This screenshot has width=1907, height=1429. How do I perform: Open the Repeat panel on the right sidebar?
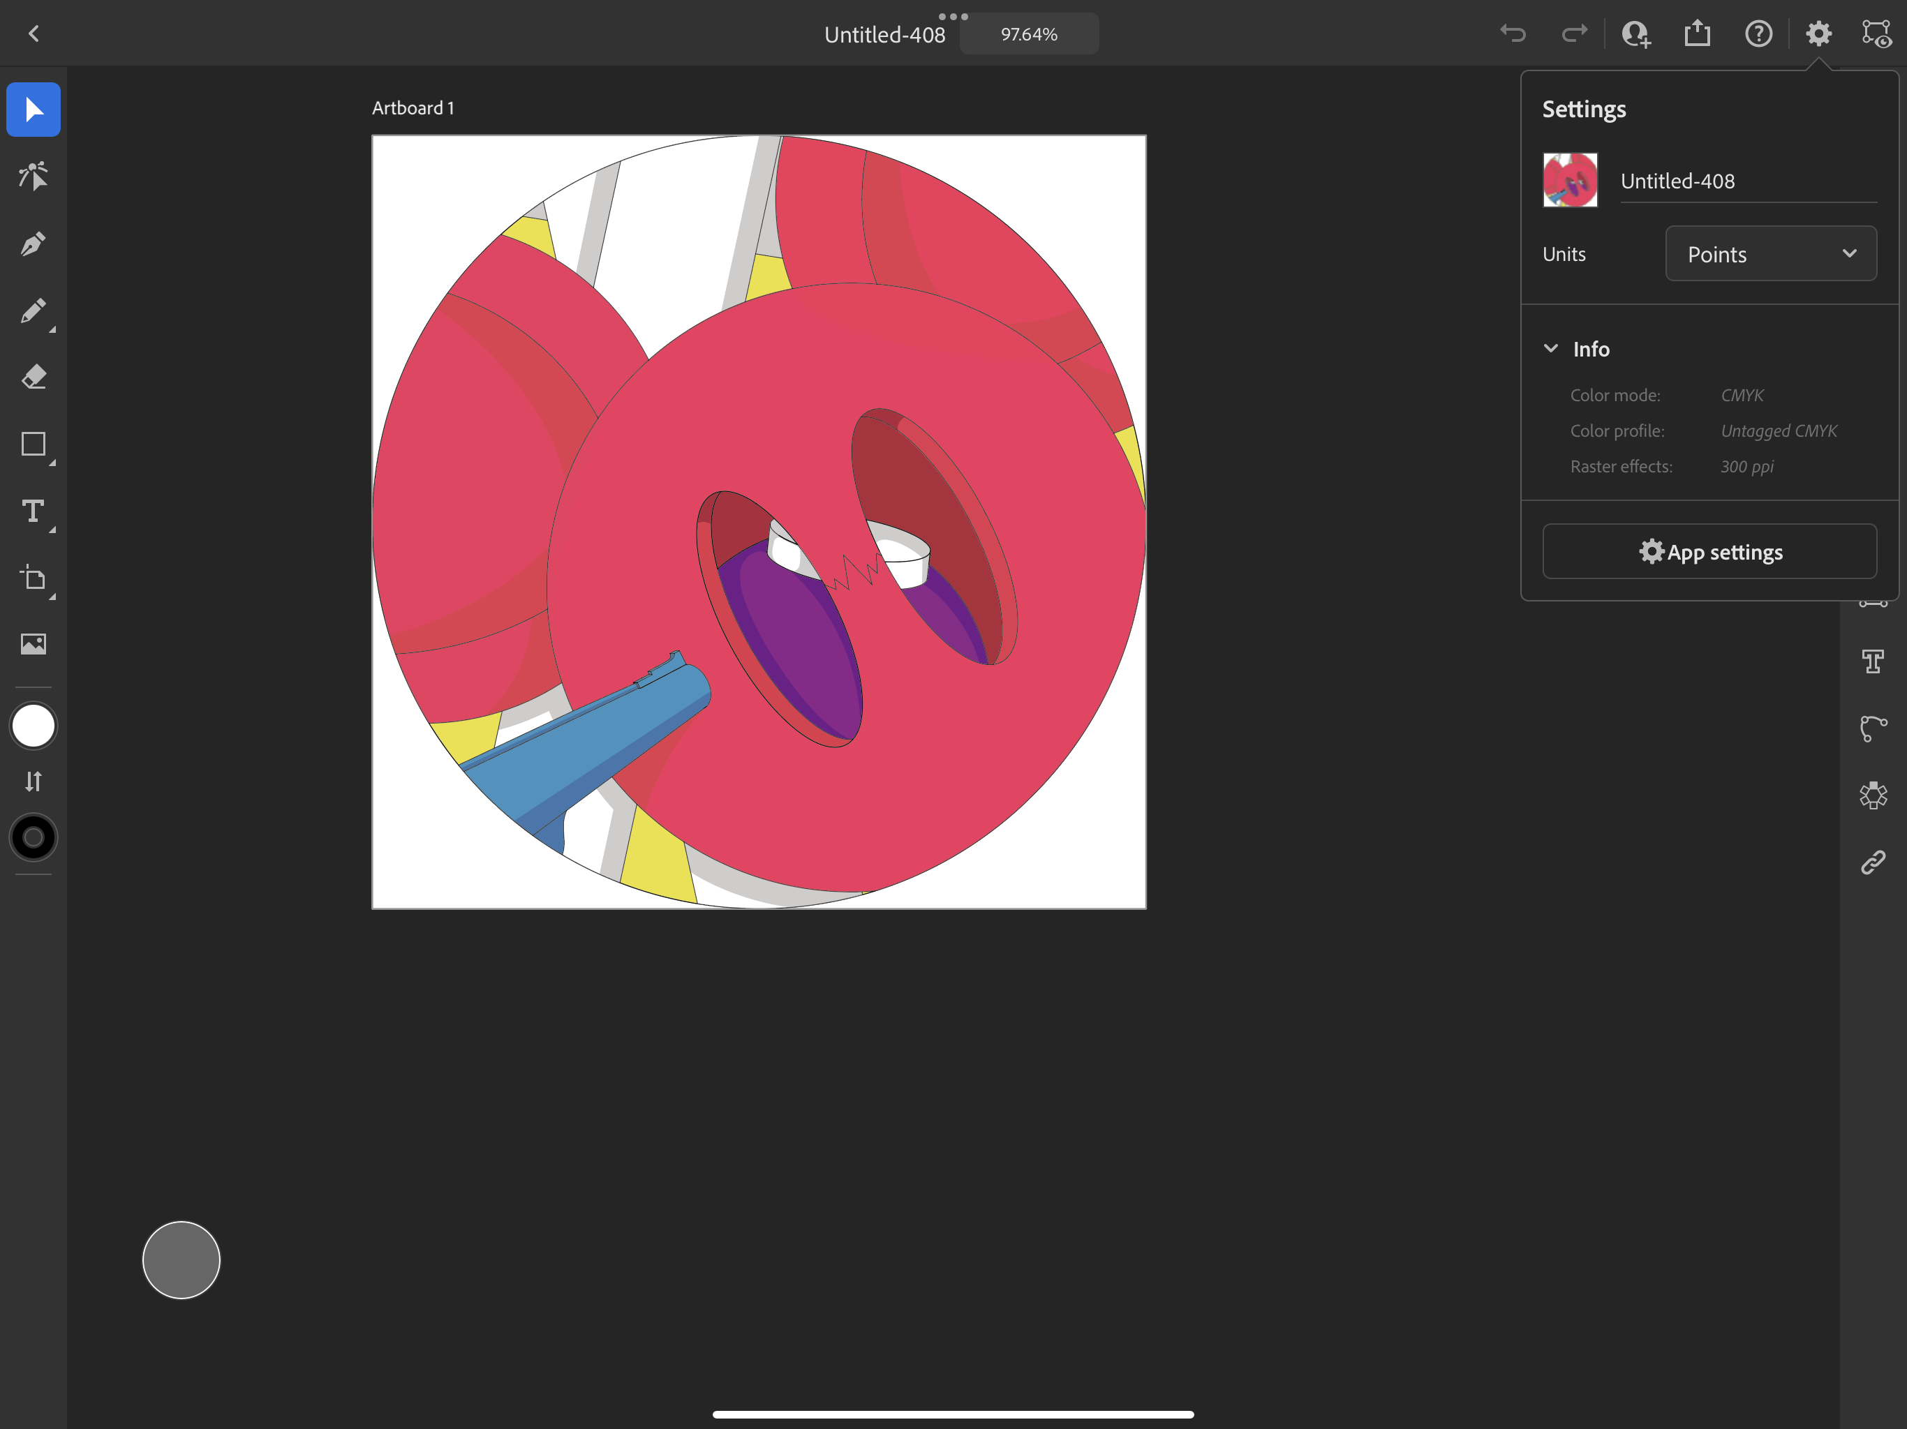coord(1874,795)
